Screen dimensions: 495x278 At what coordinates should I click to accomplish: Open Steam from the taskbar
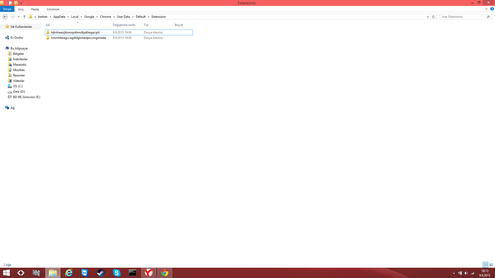pyautogui.click(x=101, y=273)
